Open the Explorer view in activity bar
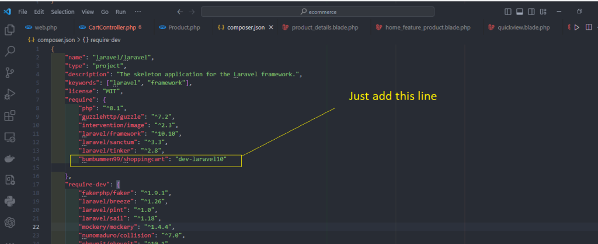This screenshot has width=598, height=244. 9,30
